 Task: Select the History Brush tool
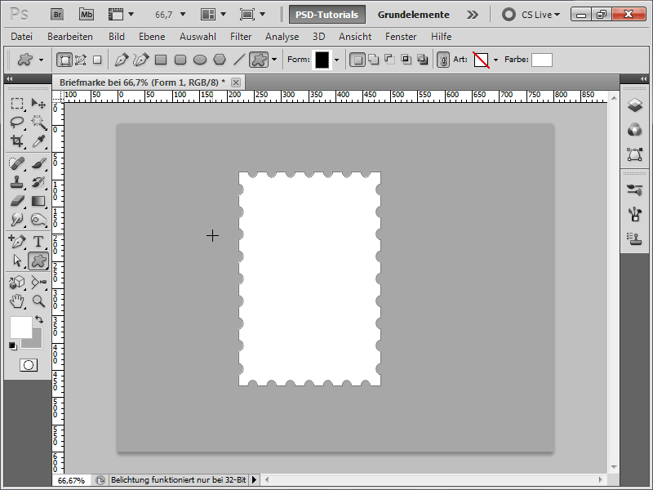click(38, 182)
